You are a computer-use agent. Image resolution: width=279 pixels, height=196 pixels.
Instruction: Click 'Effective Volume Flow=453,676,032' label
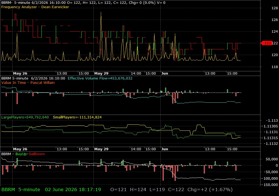coord(100,78)
